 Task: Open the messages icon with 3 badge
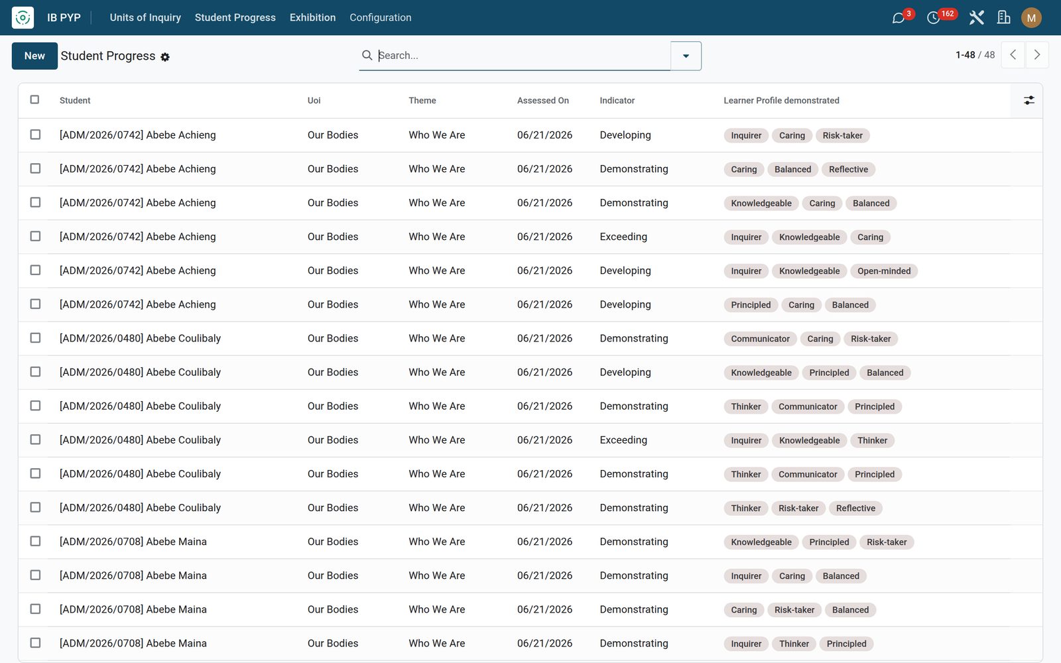tap(899, 18)
